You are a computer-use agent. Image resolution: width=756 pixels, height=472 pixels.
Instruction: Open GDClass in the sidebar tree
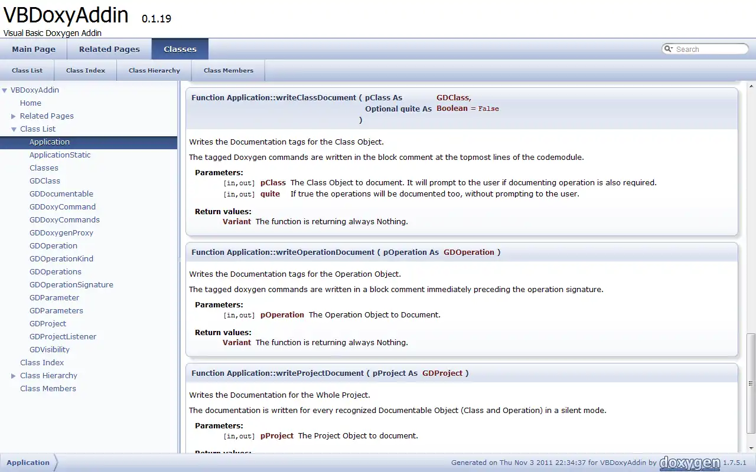45,181
